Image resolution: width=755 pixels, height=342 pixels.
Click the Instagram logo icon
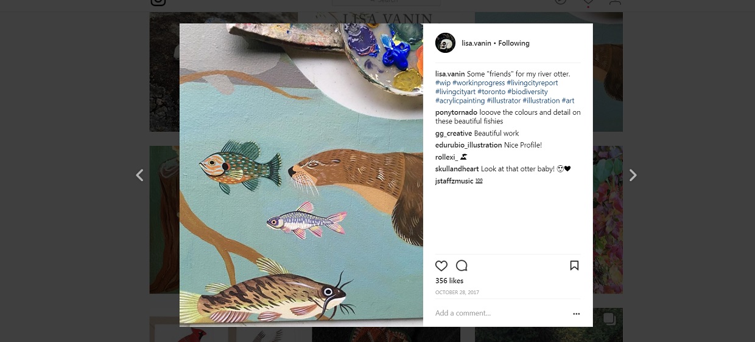[x=158, y=2]
